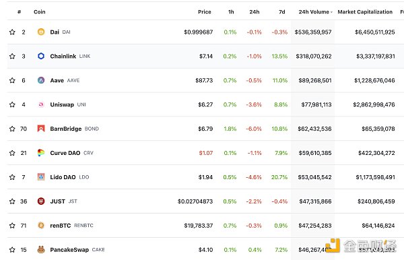Toggle favorite star for Lido DAO

click(x=12, y=177)
